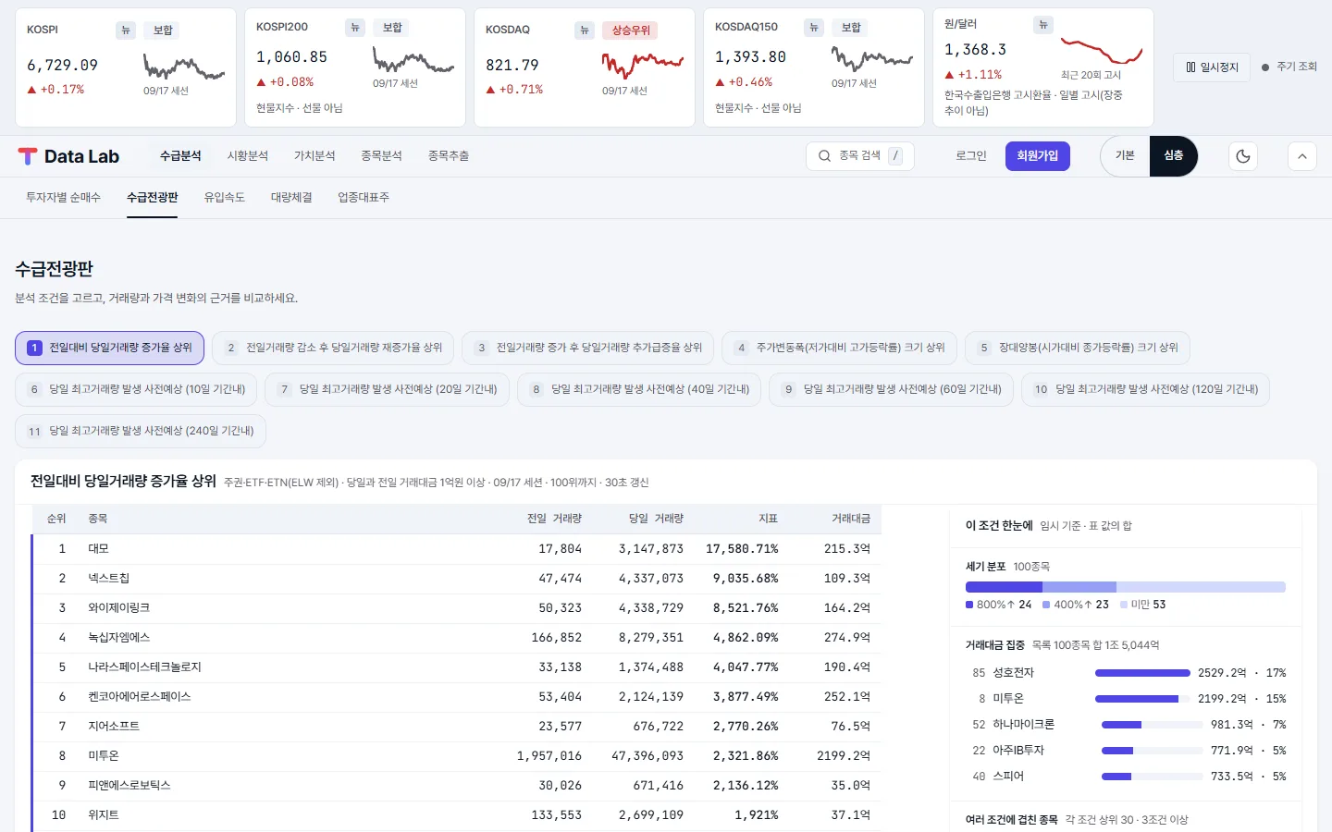Click the 400%↑ segment of the distribution bar

[1079, 587]
